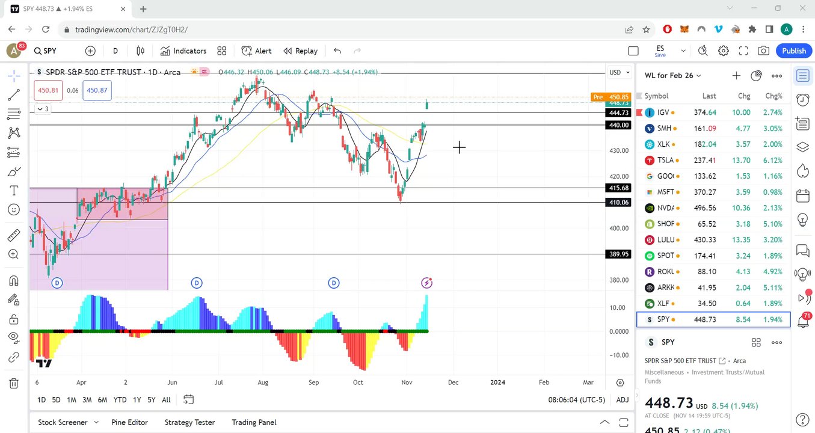Select the Text annotation tool
815x433 pixels.
[x=14, y=191]
